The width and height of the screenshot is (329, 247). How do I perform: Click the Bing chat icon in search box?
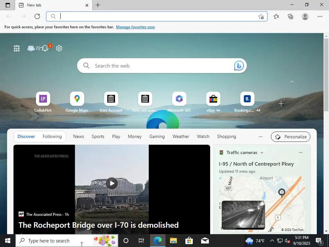[x=239, y=66]
